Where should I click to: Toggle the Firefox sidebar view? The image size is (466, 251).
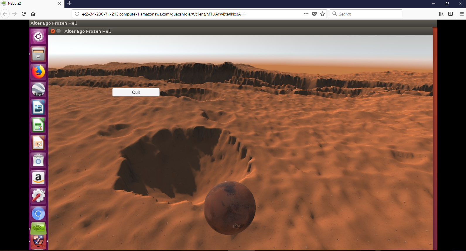pyautogui.click(x=450, y=14)
